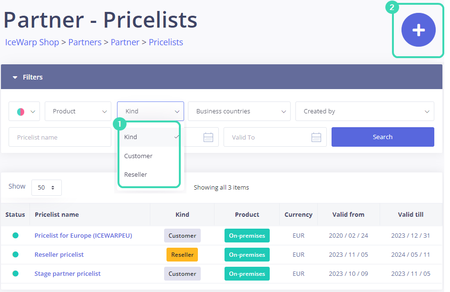
Task: Click status dot for Reseller pricelist row
Action: [x=15, y=254]
